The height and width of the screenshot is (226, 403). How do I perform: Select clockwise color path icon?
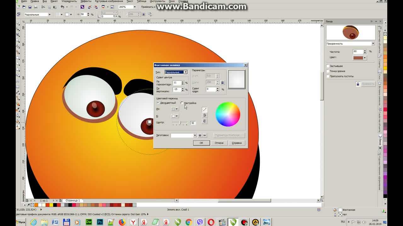pos(204,121)
